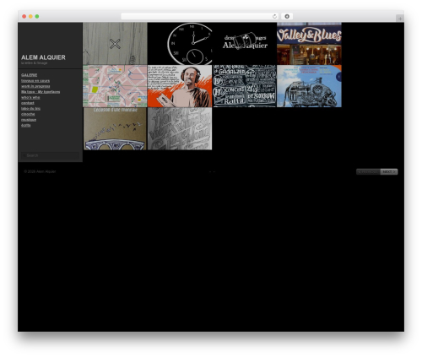Open the mechanical elephant poster thumbnail
This screenshot has width=422, height=357.
[x=309, y=86]
